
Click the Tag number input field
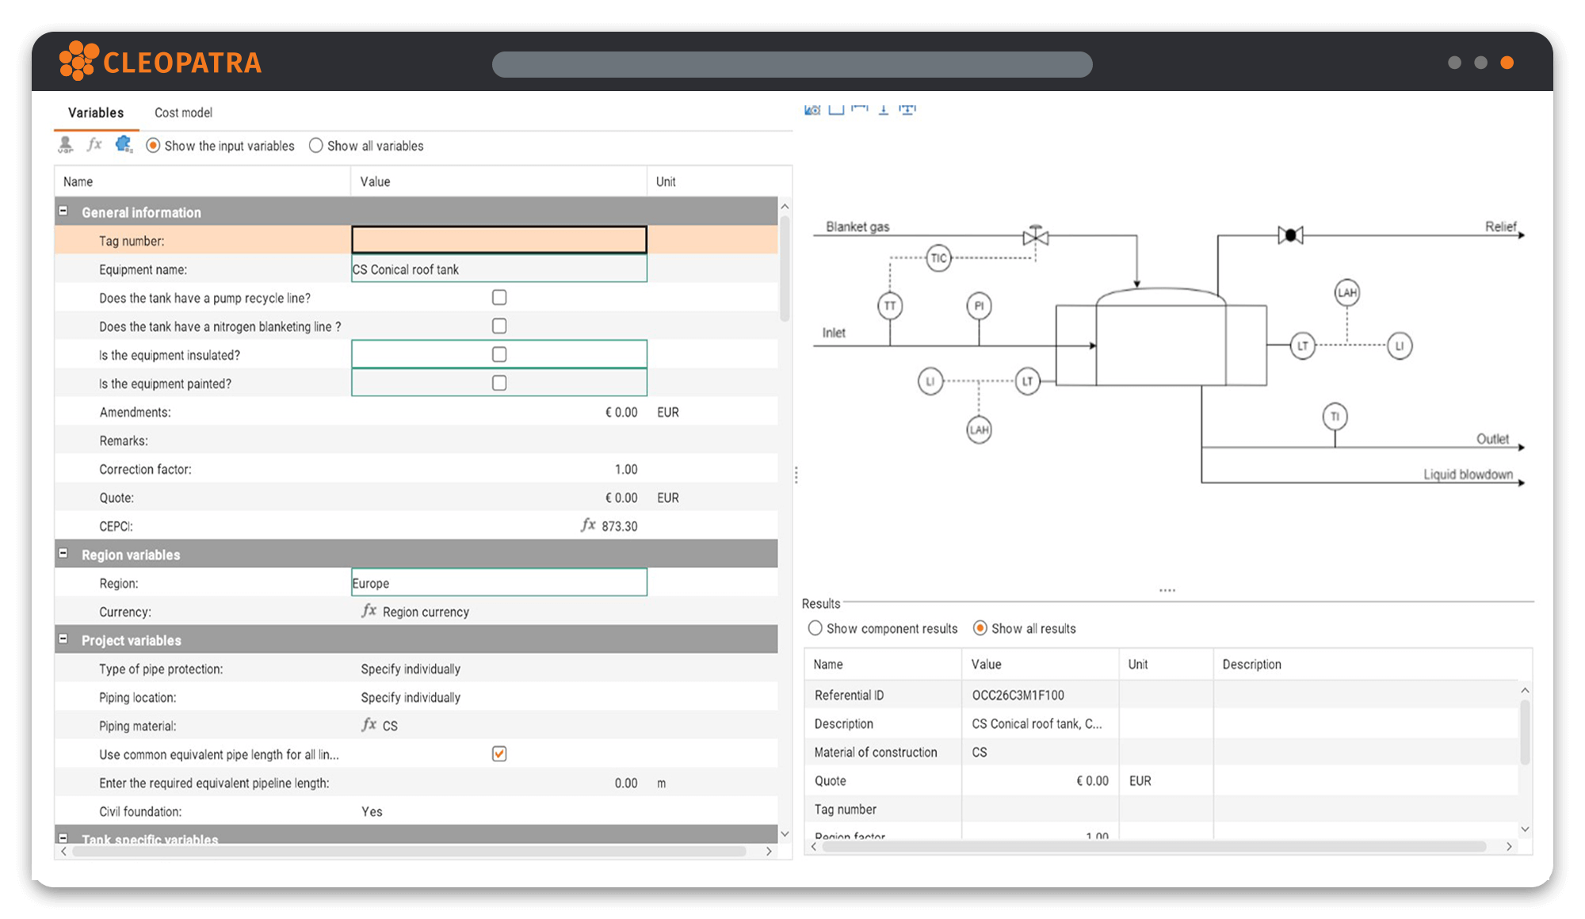point(498,239)
